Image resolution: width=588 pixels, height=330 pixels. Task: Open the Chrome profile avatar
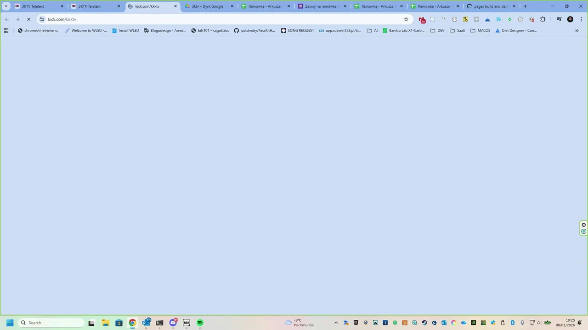pos(570,19)
